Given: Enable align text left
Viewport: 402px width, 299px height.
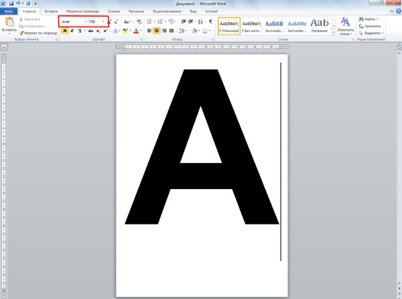Looking at the screenshot, I should coord(149,31).
